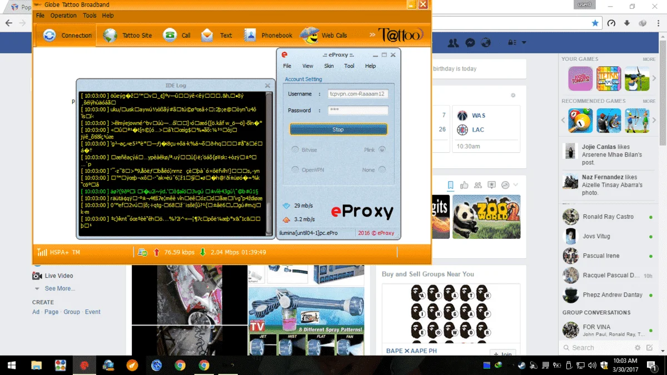This screenshot has width=667, height=375.
Task: Open the Text envelope icon
Action: click(x=207, y=36)
